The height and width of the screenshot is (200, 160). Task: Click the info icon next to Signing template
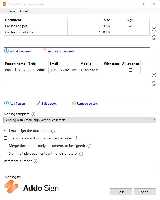point(34,114)
